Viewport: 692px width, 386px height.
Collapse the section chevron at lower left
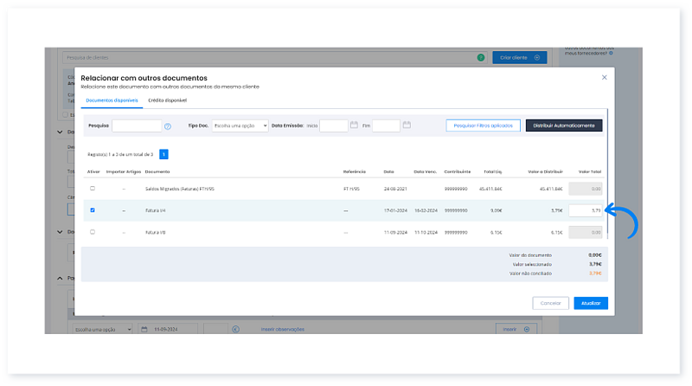(61, 278)
